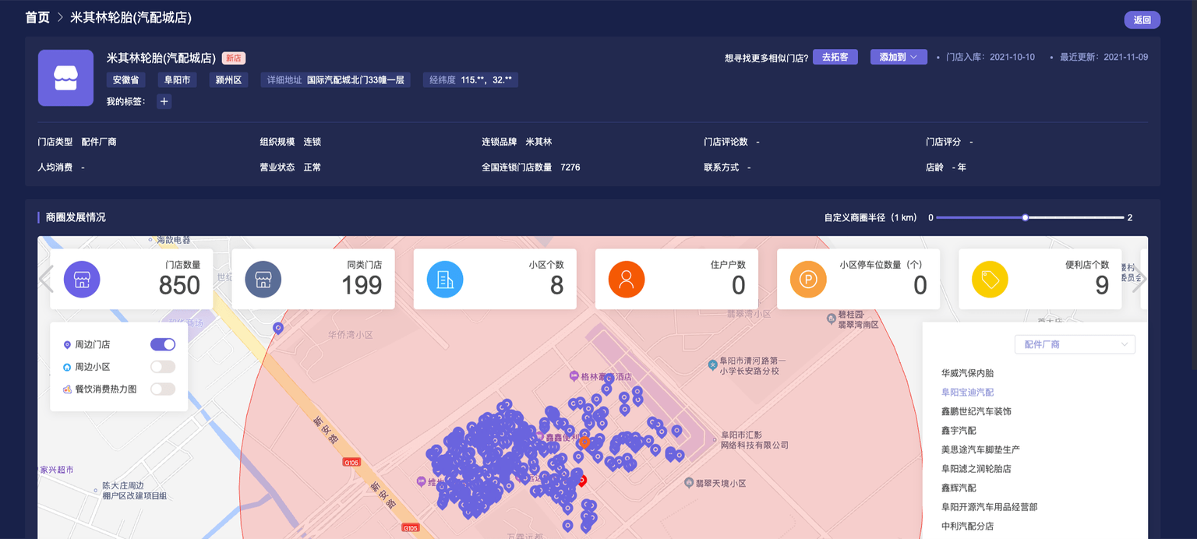Click the 碧桂园 residential map icon
The height and width of the screenshot is (539, 1197).
coord(831,319)
